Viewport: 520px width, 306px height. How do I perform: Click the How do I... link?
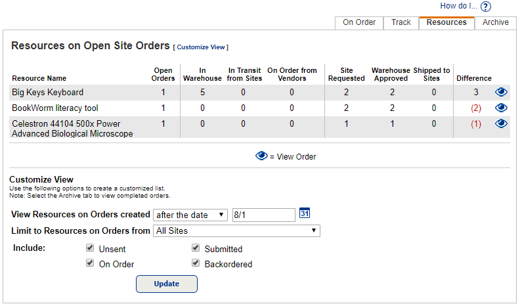459,6
